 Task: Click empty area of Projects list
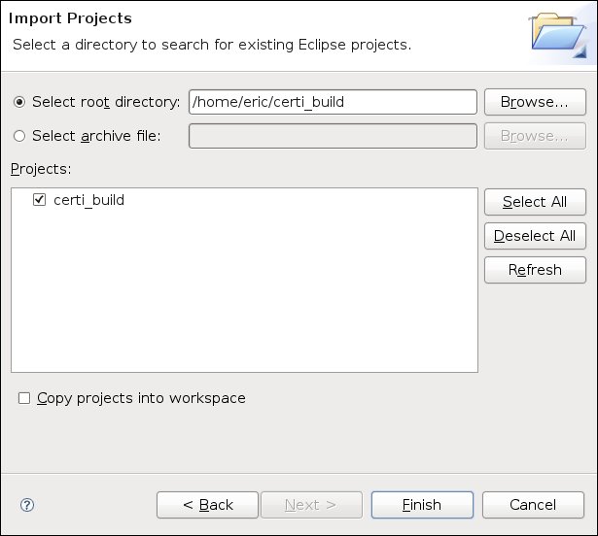[x=243, y=301]
